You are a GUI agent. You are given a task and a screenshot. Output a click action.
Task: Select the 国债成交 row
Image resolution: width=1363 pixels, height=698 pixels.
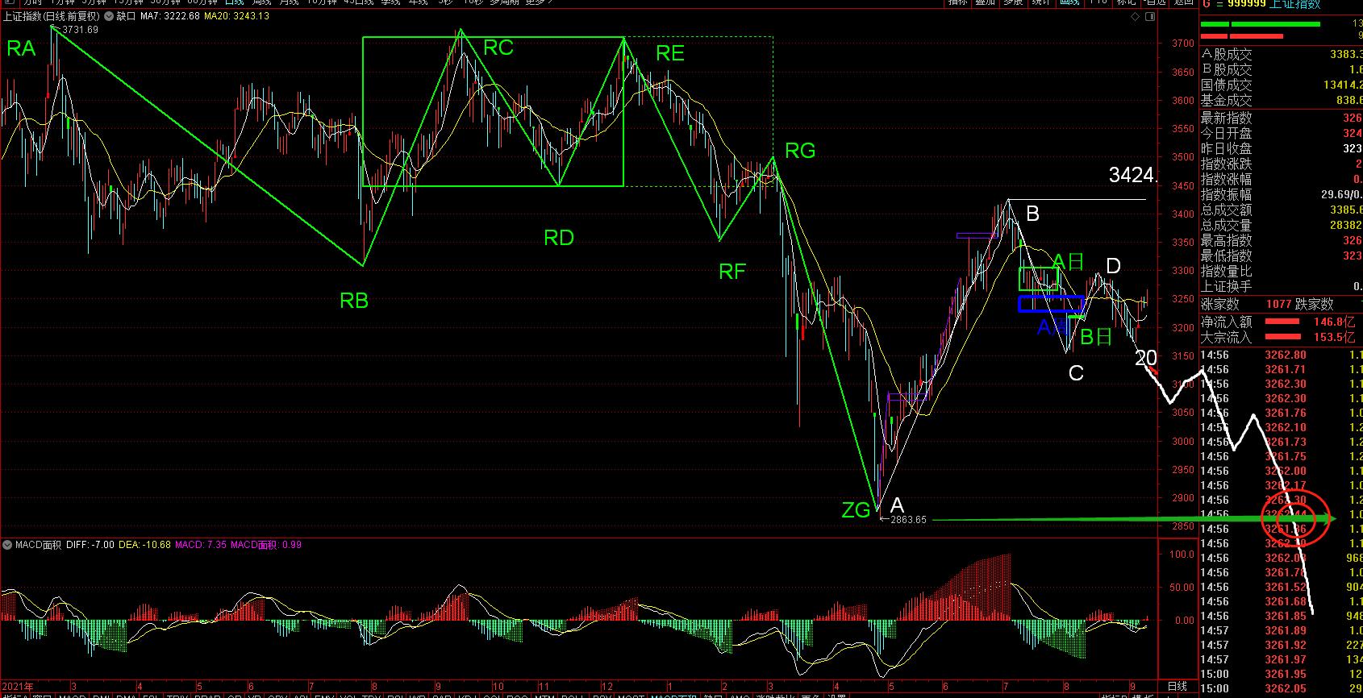(x=1282, y=85)
